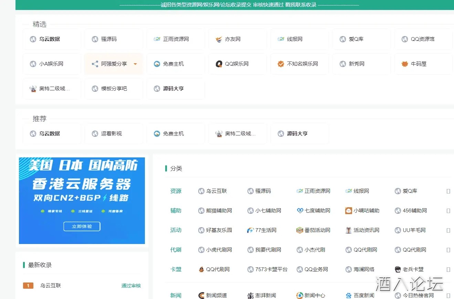Click the 小嘀咕辅助 site icon

(349, 211)
